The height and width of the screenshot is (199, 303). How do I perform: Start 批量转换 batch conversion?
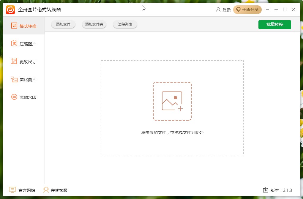pyautogui.click(x=274, y=24)
